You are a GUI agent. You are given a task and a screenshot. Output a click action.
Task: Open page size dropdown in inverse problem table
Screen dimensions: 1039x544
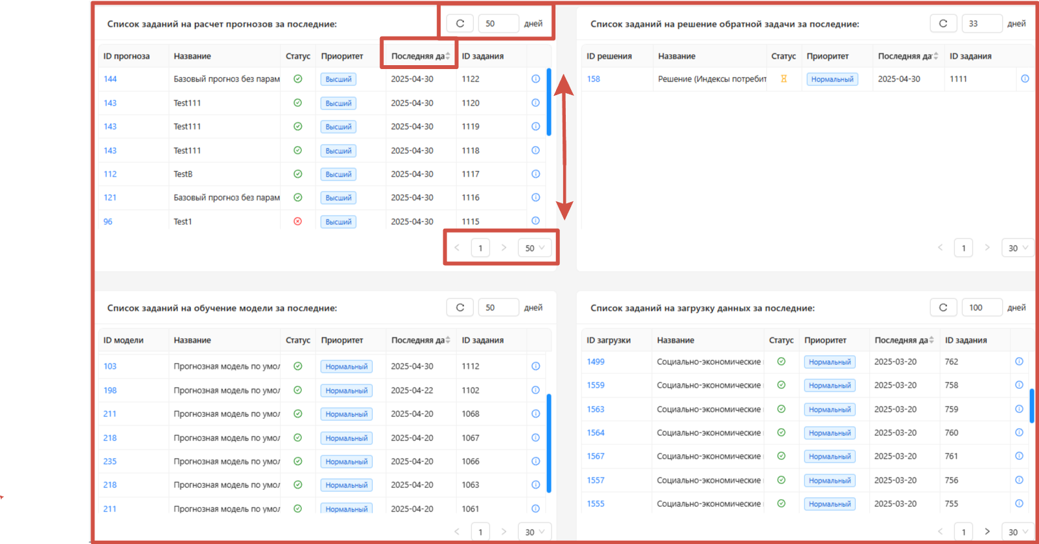(x=1017, y=248)
